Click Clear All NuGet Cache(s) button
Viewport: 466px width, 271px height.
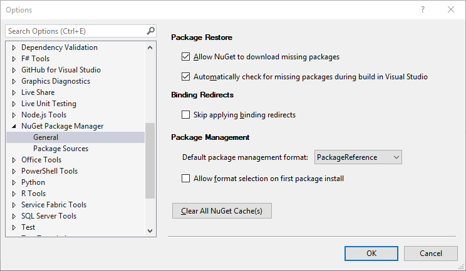222,211
